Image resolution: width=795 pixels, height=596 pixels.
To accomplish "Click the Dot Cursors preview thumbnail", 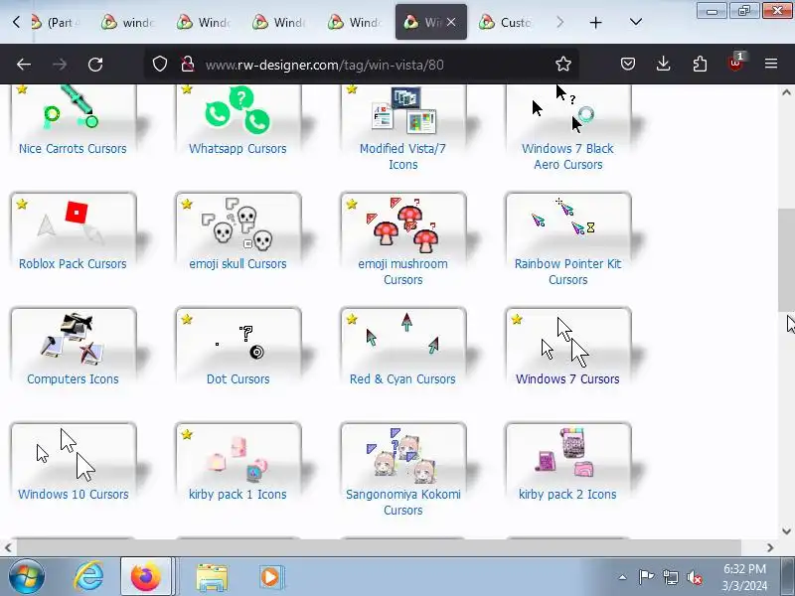I will point(238,340).
